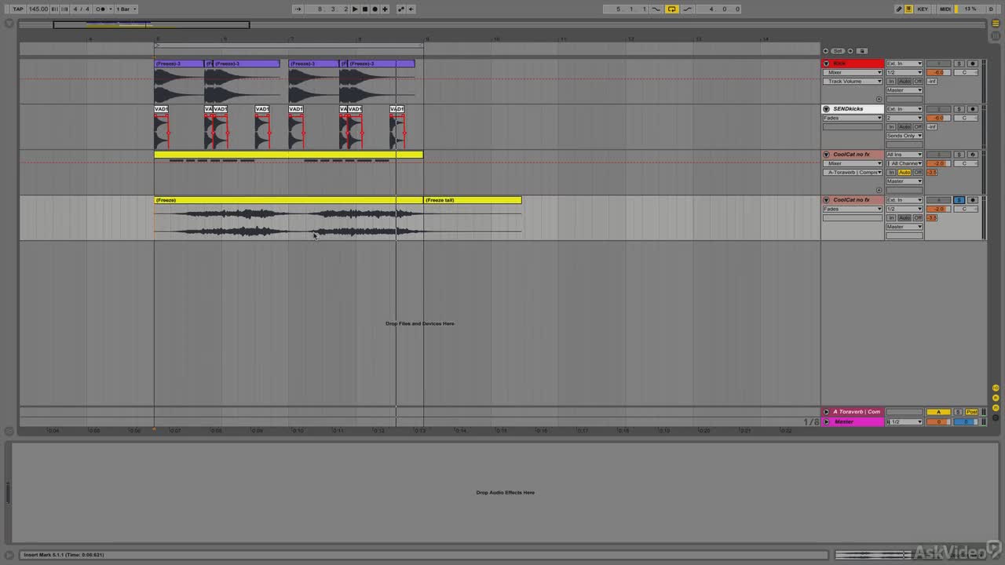Collapse the Kick track with its fold triangle
1005x565 pixels.
pyautogui.click(x=826, y=64)
